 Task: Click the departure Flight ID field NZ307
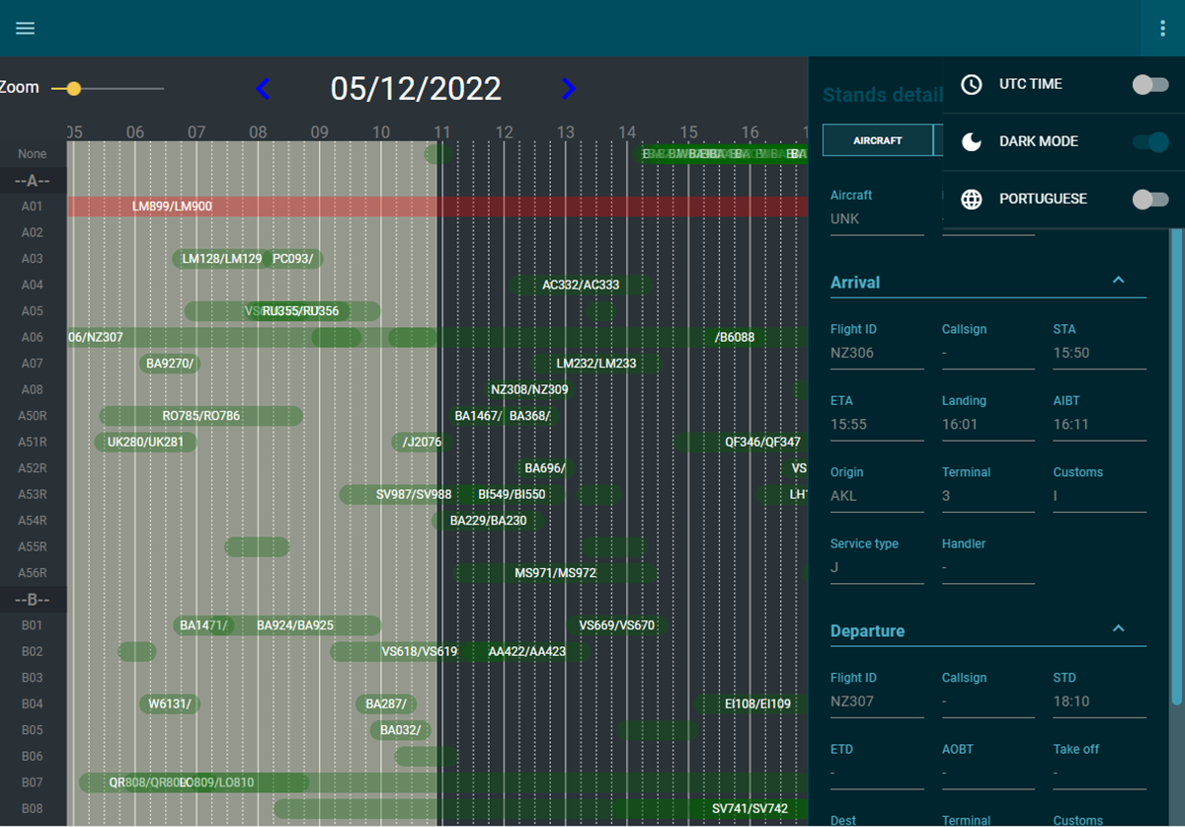[877, 703]
